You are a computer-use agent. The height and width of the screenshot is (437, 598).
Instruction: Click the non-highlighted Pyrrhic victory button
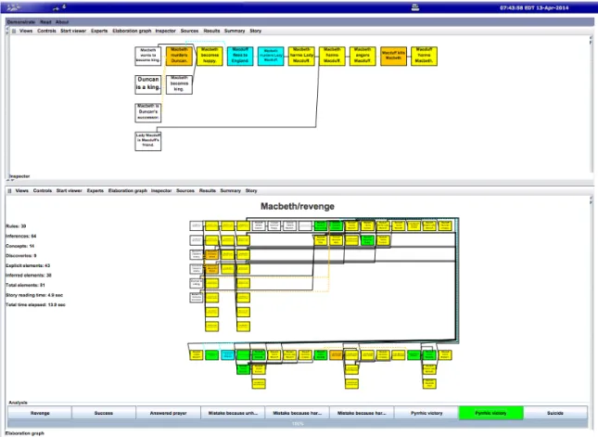[426, 413]
